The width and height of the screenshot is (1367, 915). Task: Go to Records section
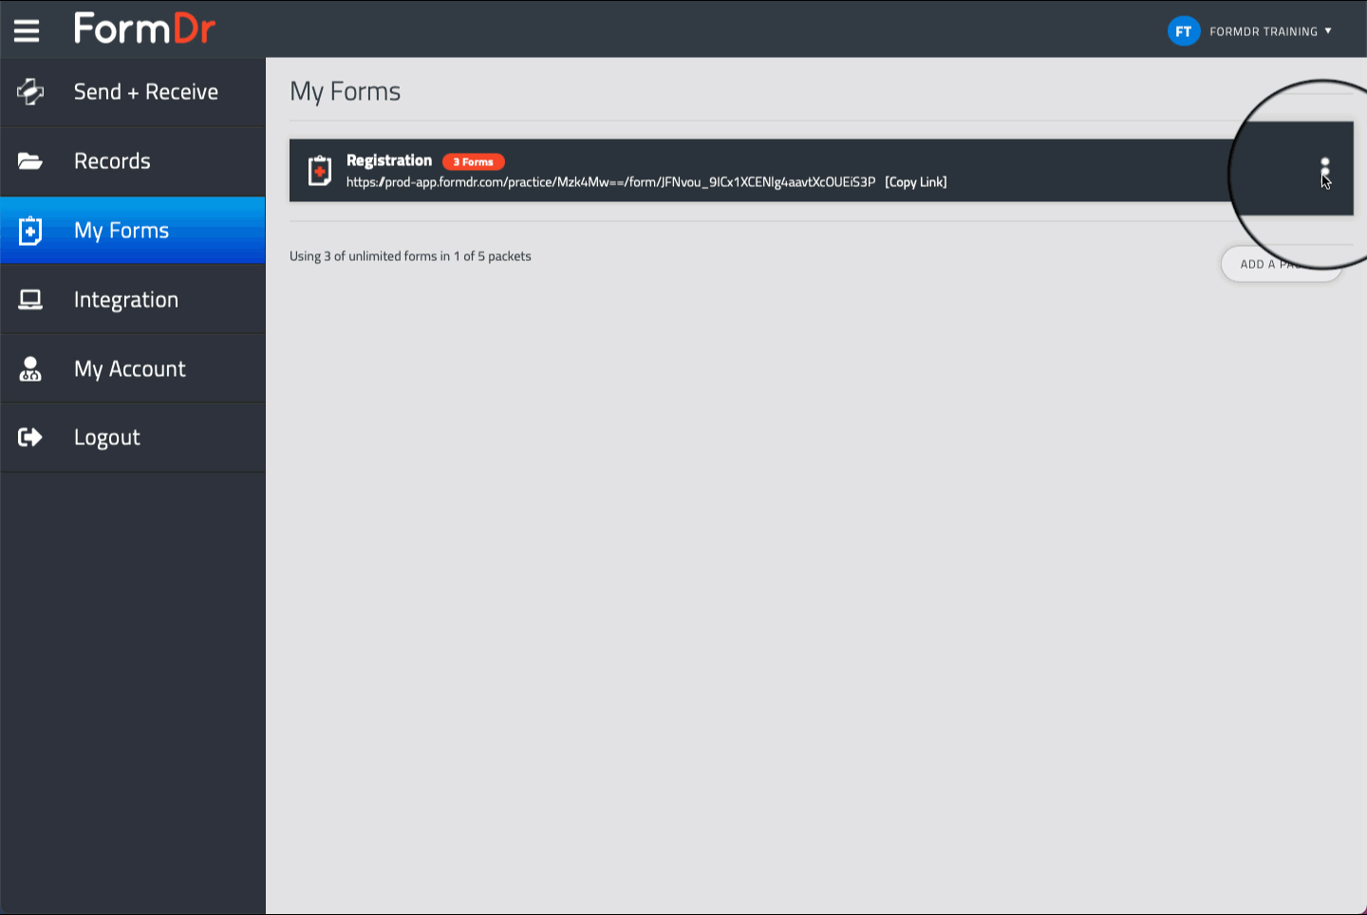pyautogui.click(x=133, y=161)
